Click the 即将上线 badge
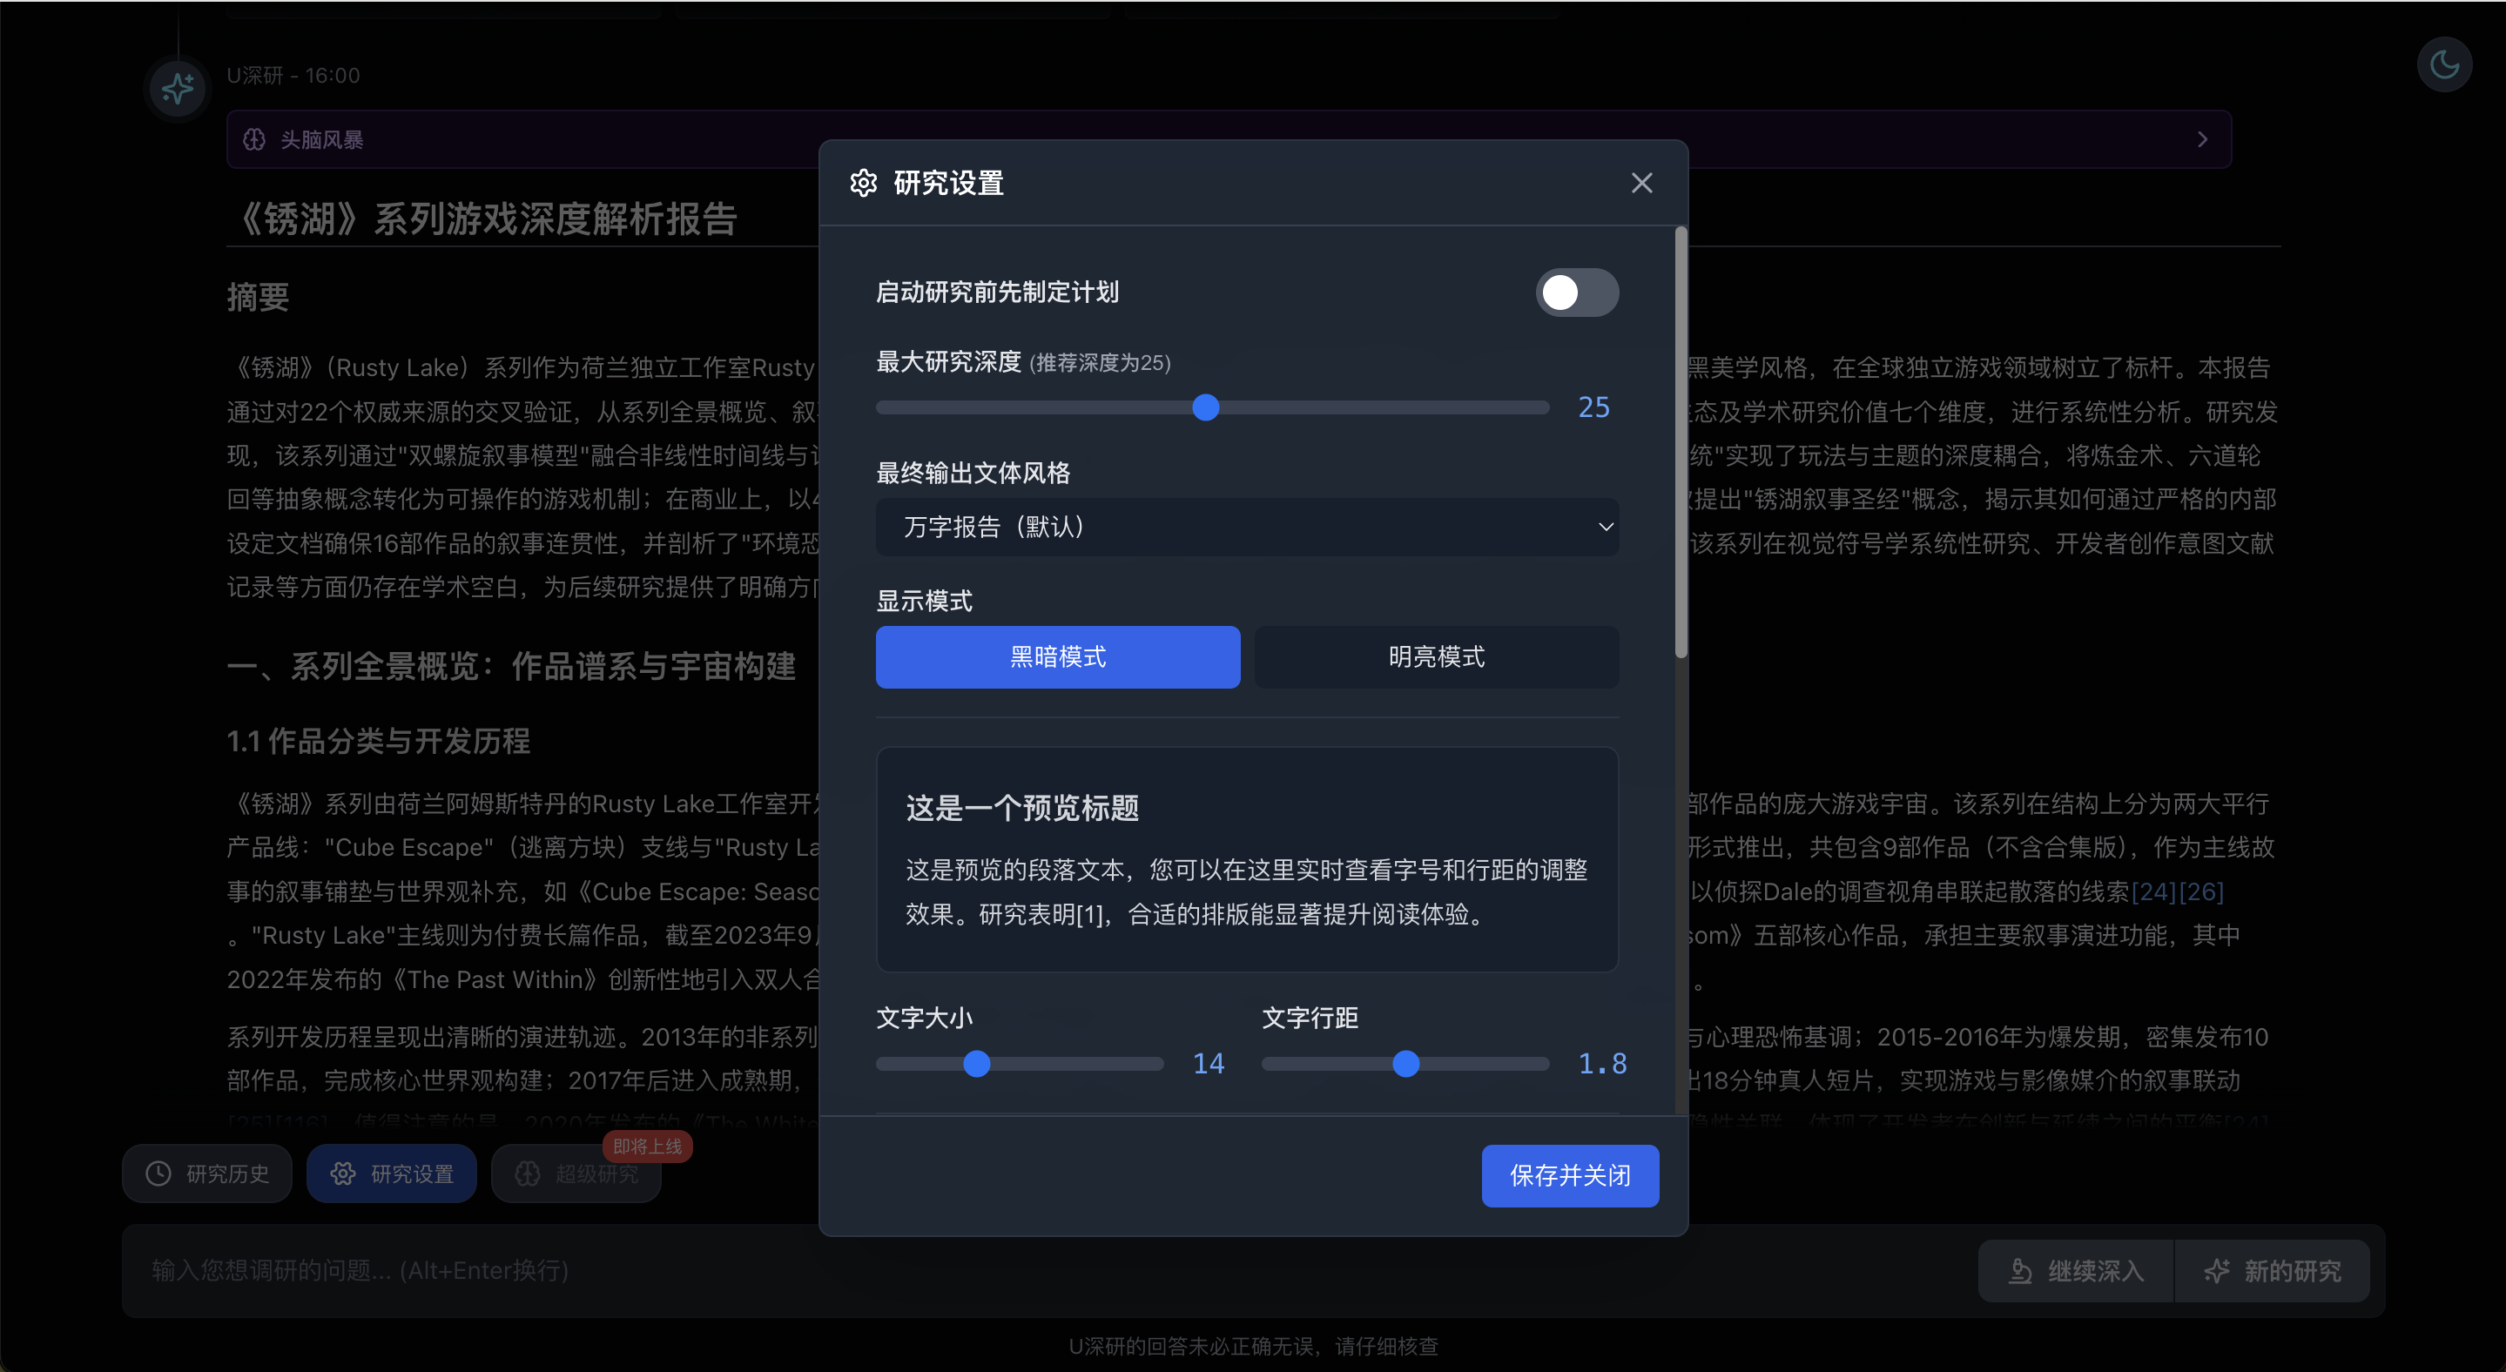The height and width of the screenshot is (1372, 2506). (647, 1147)
